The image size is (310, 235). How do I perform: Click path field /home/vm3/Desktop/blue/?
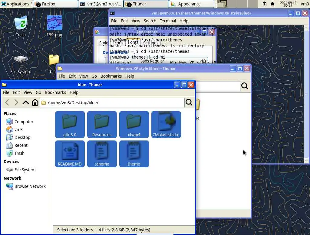[x=112, y=102]
